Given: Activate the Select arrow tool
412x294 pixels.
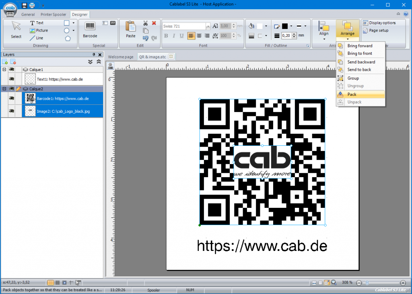Looking at the screenshot, I should click(16, 30).
